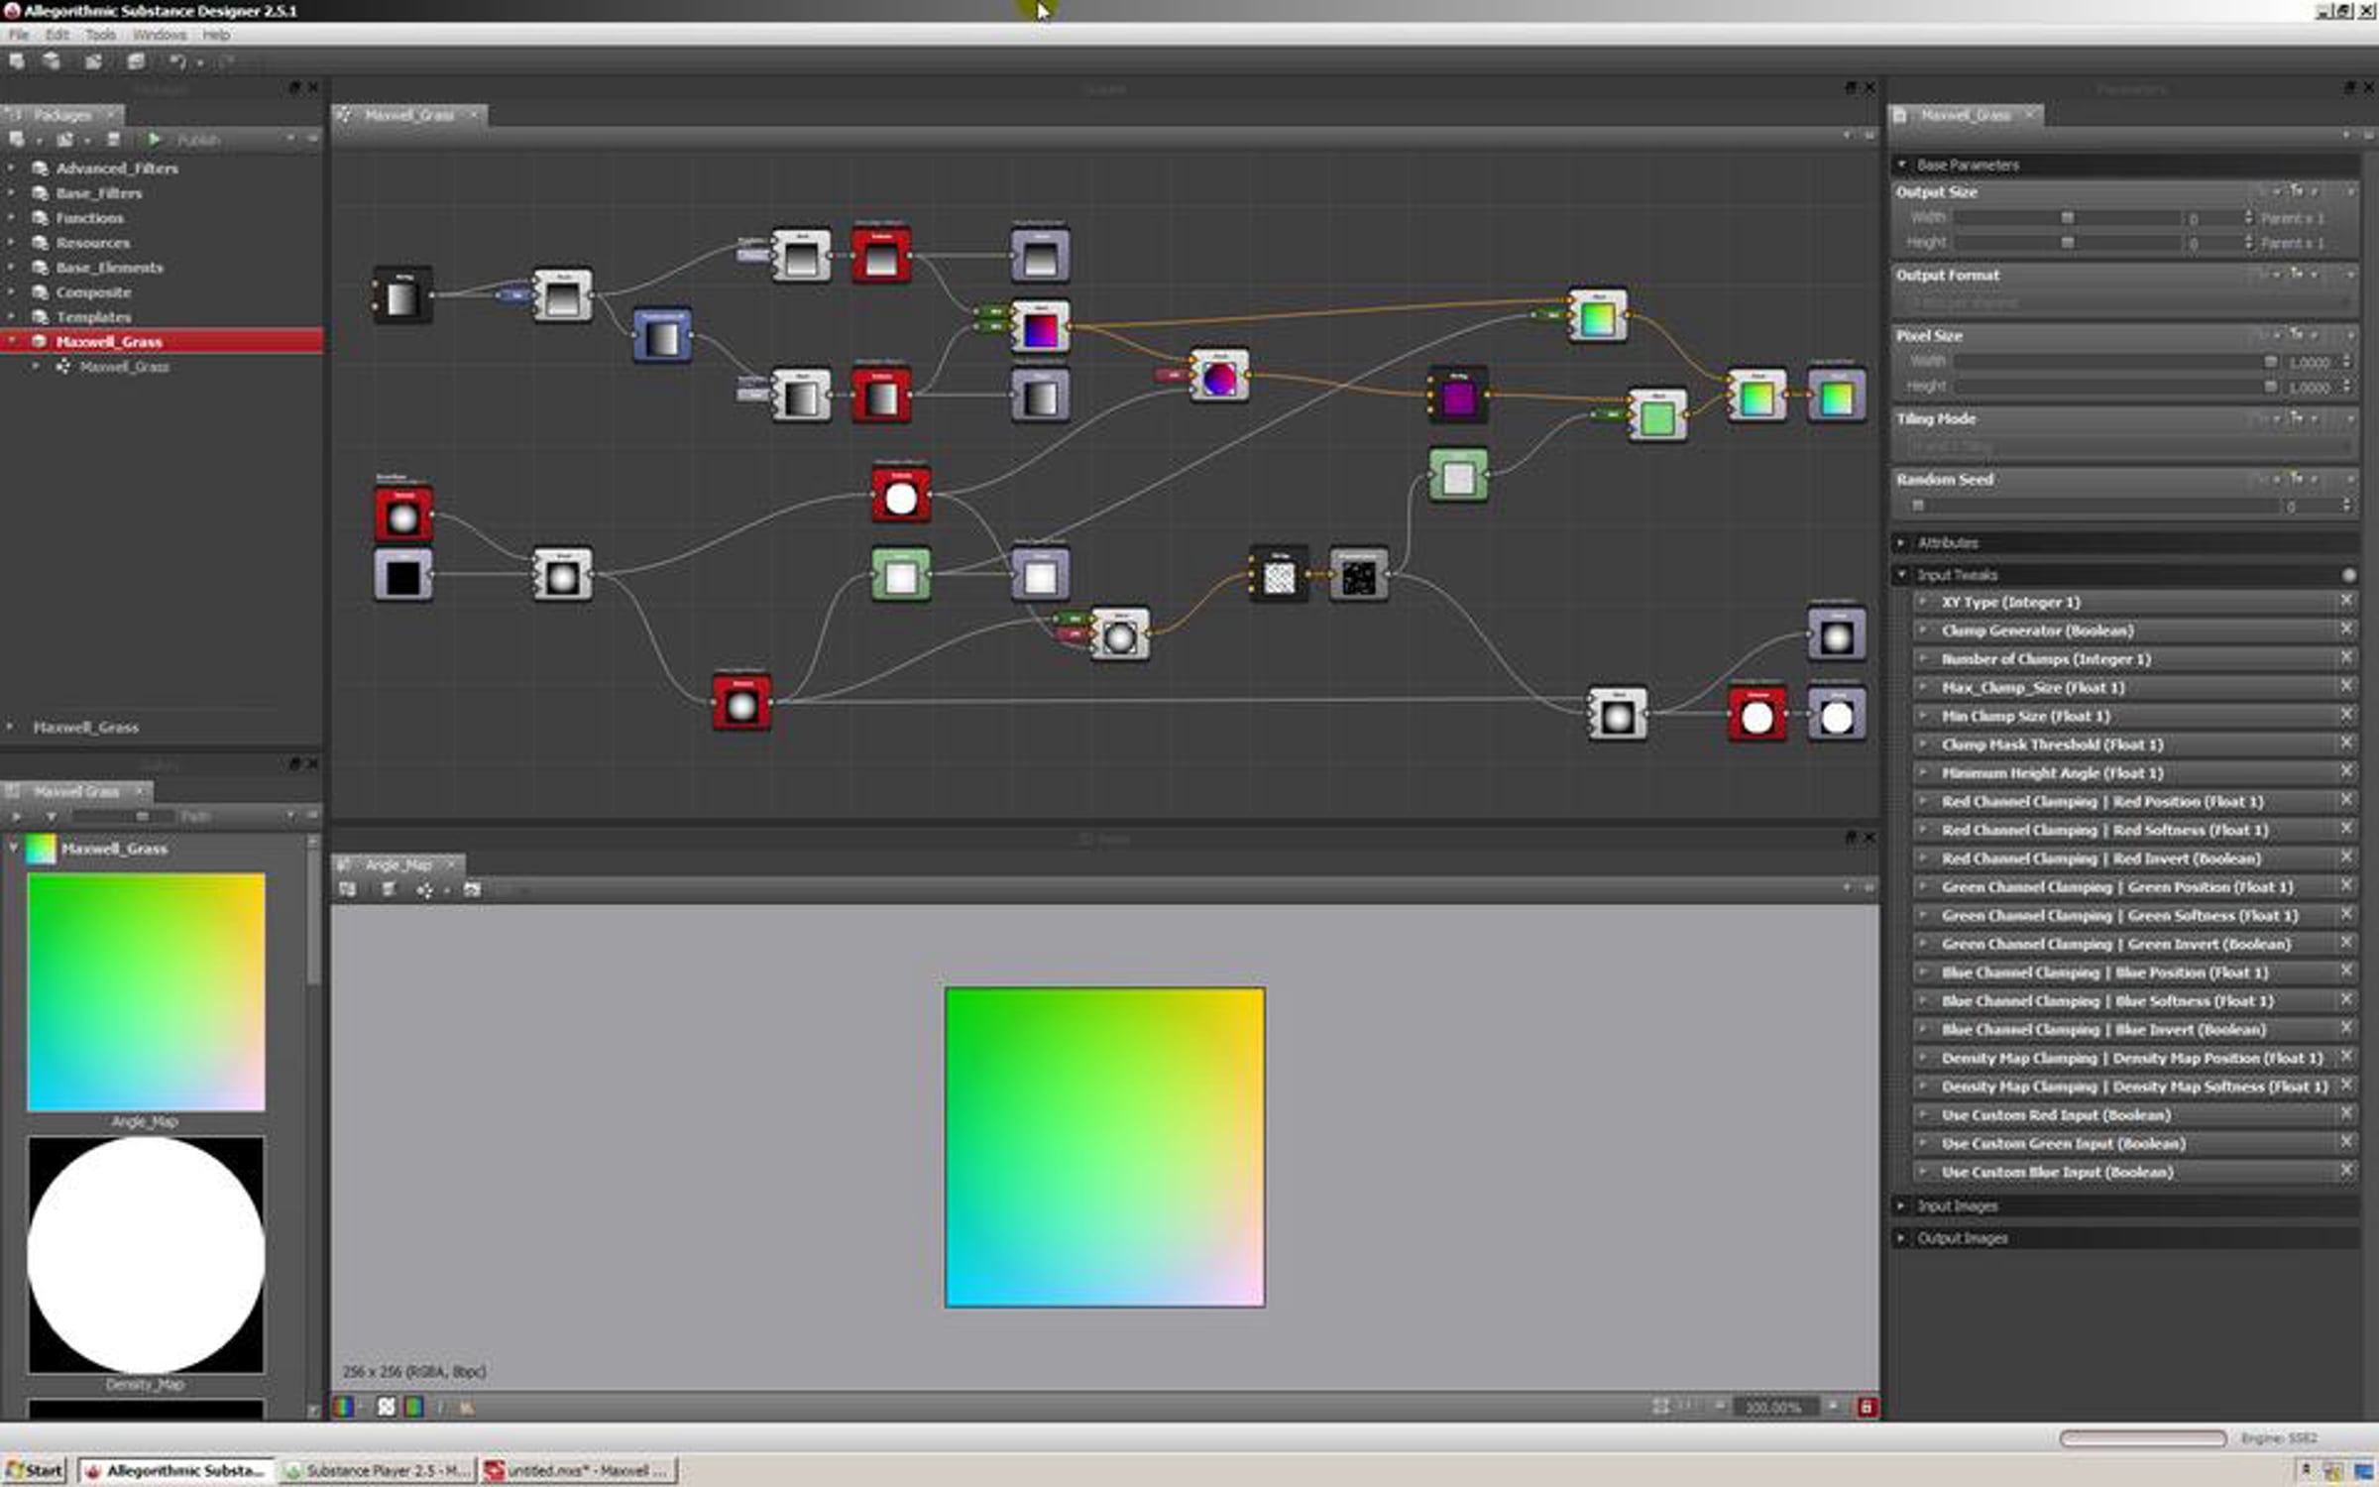
Task: Remove the Density Map Position tweak
Action: pyautogui.click(x=2346, y=1057)
